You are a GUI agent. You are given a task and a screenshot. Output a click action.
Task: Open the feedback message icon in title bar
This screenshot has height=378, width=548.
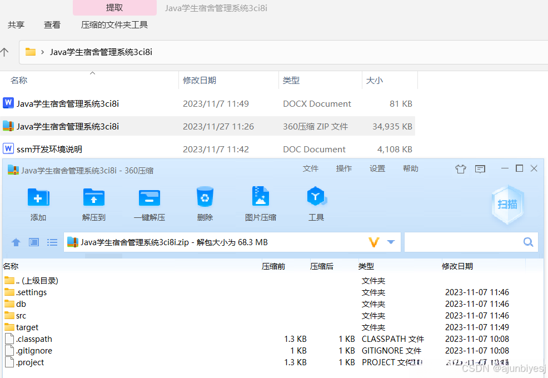480,169
